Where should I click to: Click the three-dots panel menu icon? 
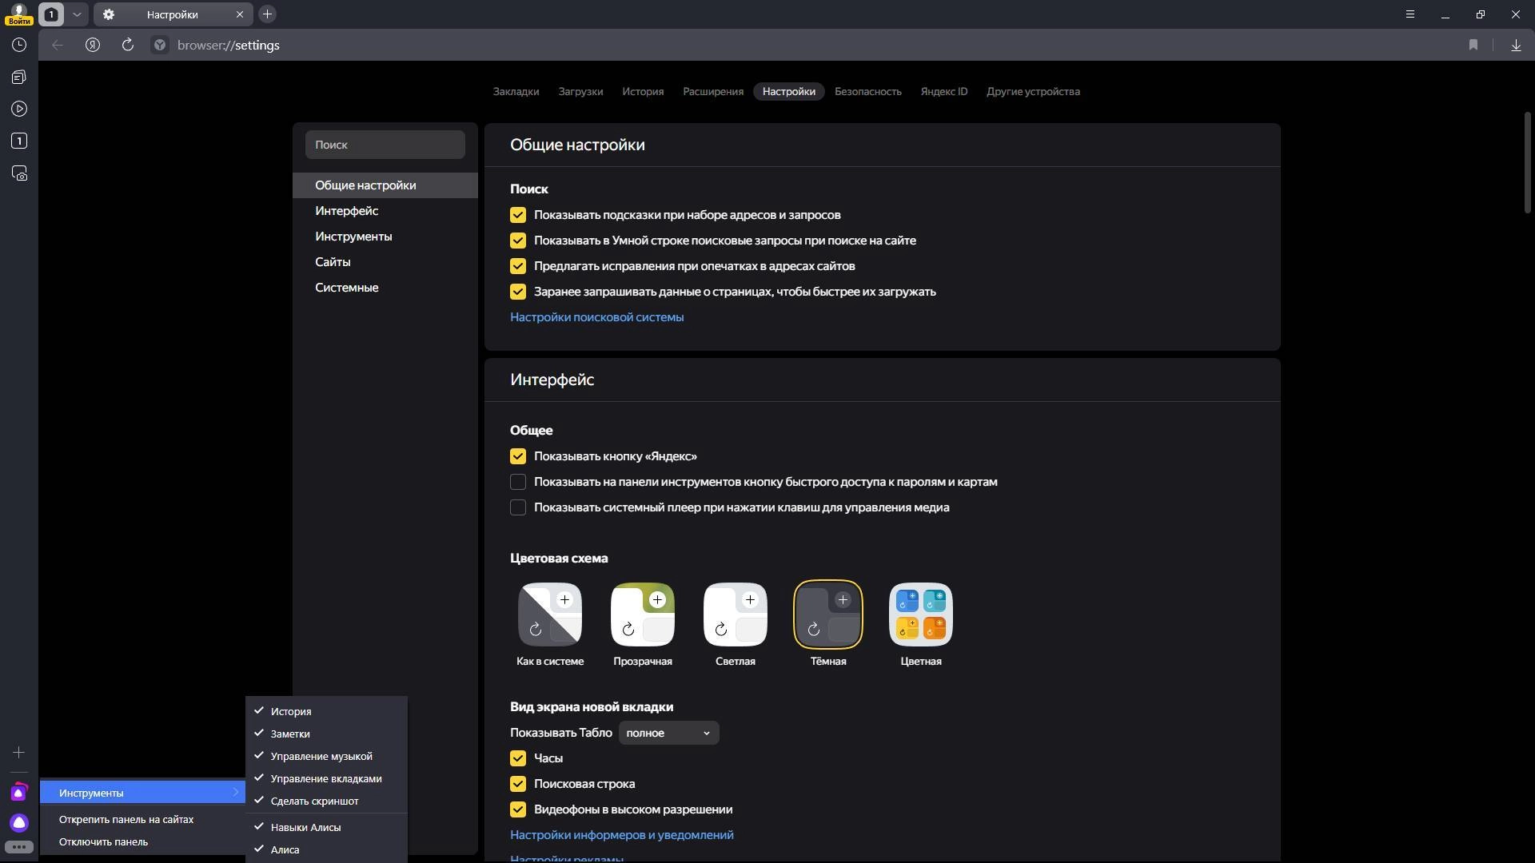(x=19, y=847)
